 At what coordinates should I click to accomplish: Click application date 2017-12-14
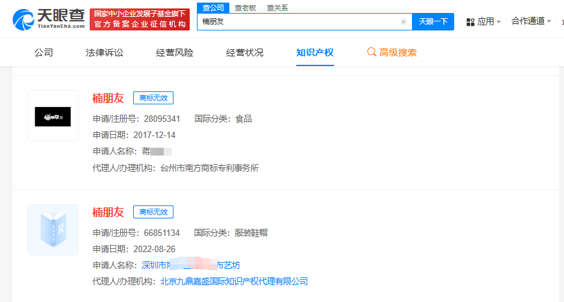click(154, 135)
